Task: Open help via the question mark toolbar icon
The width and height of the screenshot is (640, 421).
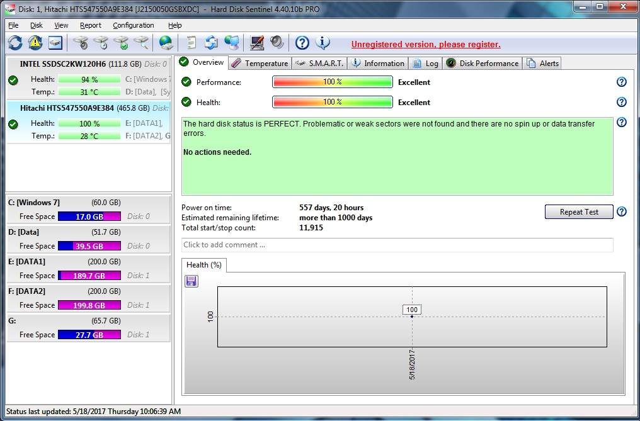Action: tap(302, 43)
